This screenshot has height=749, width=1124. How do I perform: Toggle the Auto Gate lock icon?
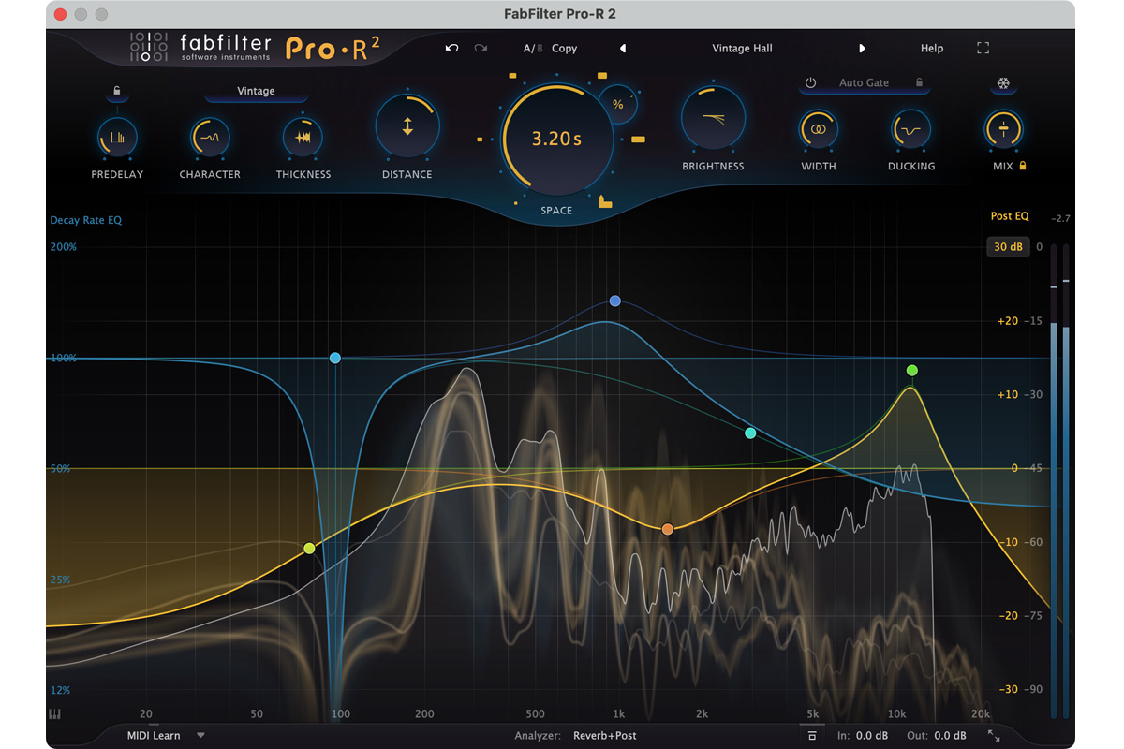click(919, 82)
